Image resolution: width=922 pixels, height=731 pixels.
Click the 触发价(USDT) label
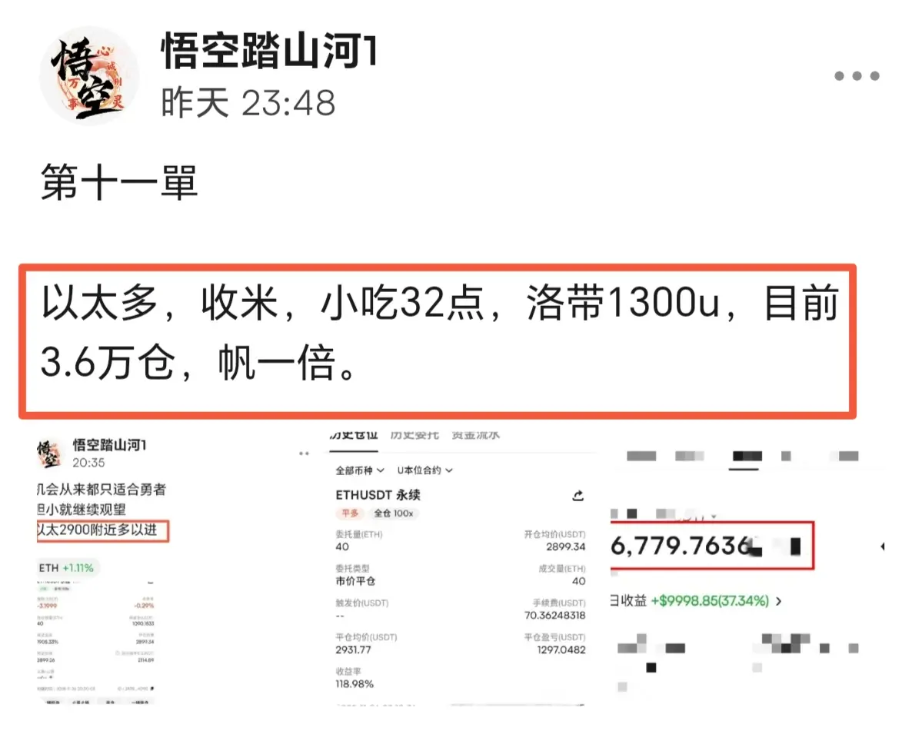pos(361,603)
